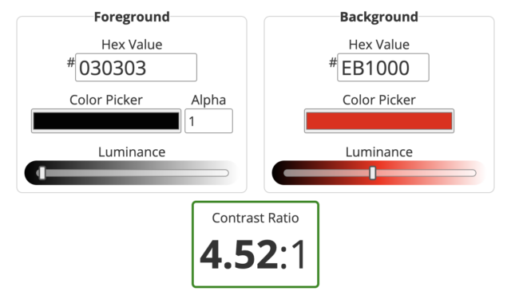Click the Background hex field showing EB1000

pos(383,67)
